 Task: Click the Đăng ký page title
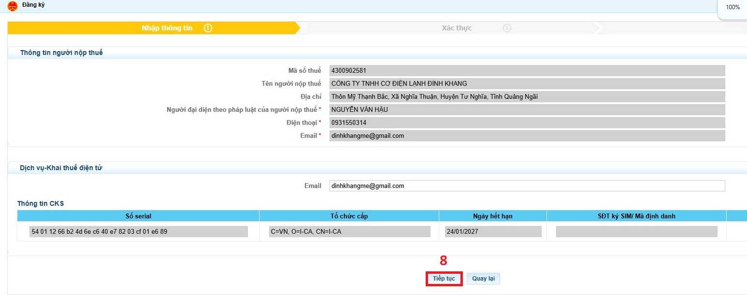click(33, 5)
